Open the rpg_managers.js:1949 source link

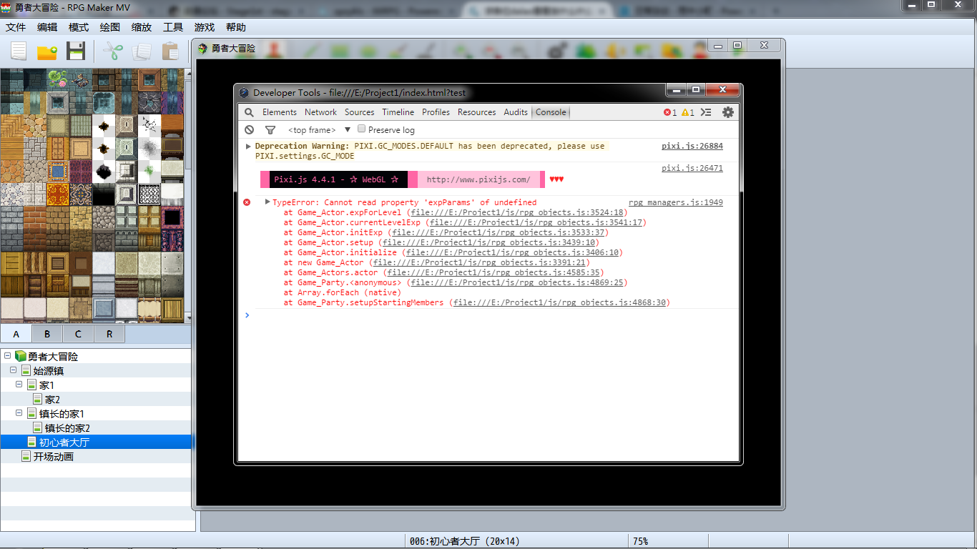coord(676,202)
